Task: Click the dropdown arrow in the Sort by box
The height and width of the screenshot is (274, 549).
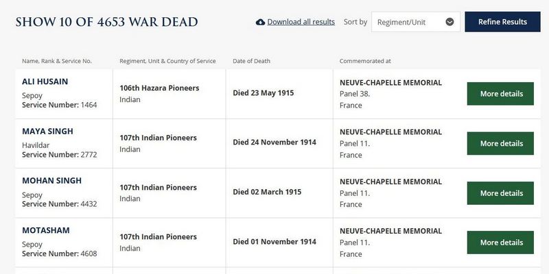Action: (x=449, y=22)
